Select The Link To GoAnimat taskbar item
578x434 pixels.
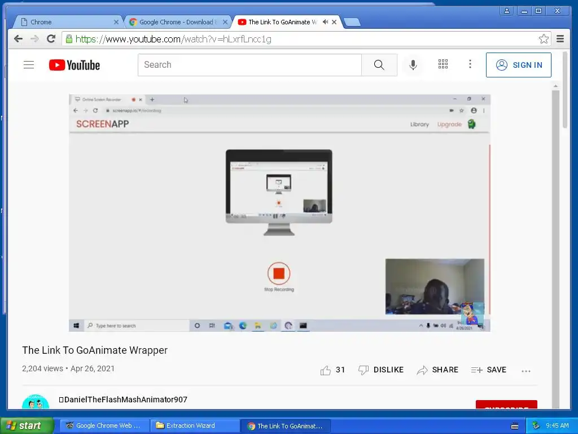click(x=286, y=426)
